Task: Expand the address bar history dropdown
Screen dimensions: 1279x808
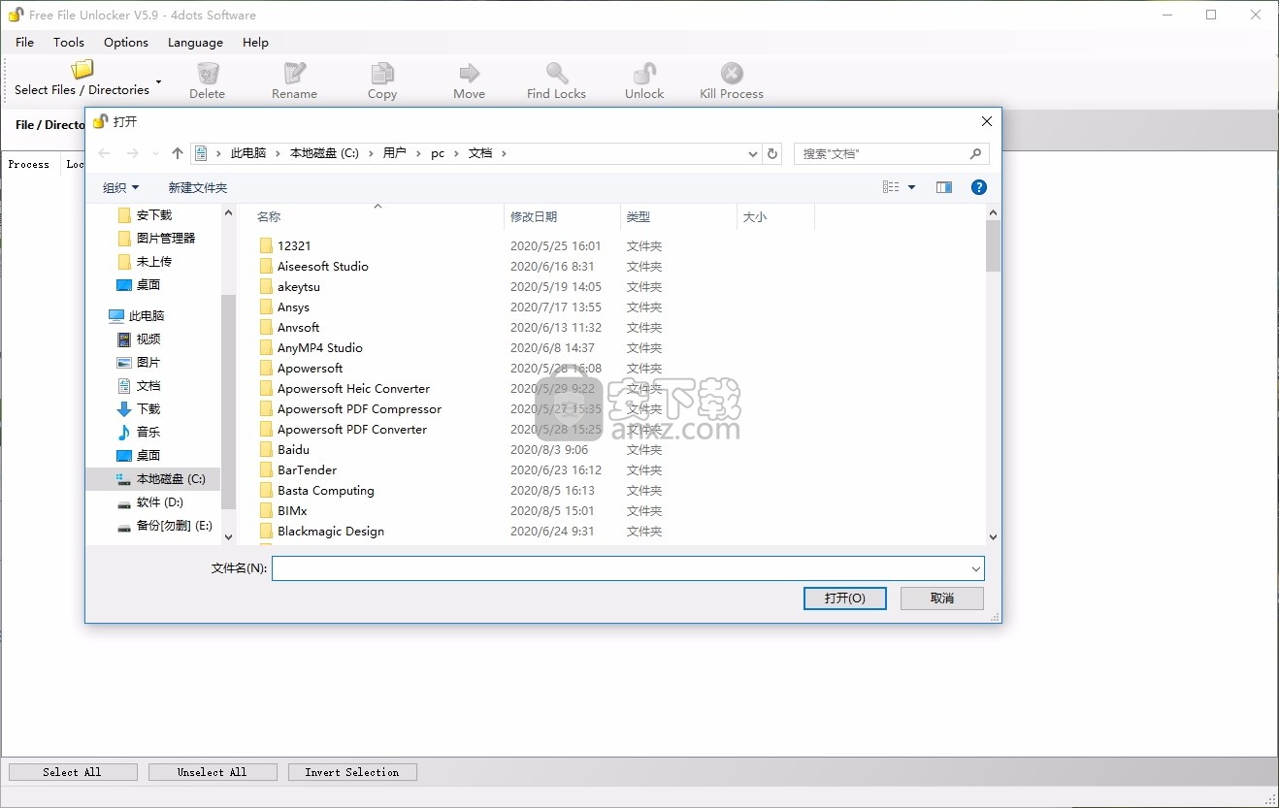Action: (753, 153)
